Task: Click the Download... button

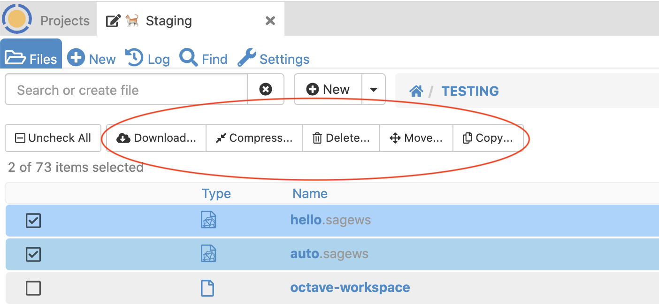Action: coord(156,138)
